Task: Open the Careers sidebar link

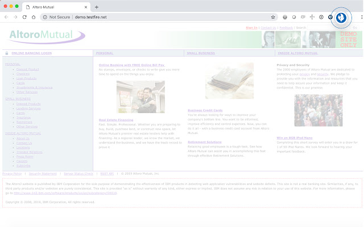Action: pos(22,161)
